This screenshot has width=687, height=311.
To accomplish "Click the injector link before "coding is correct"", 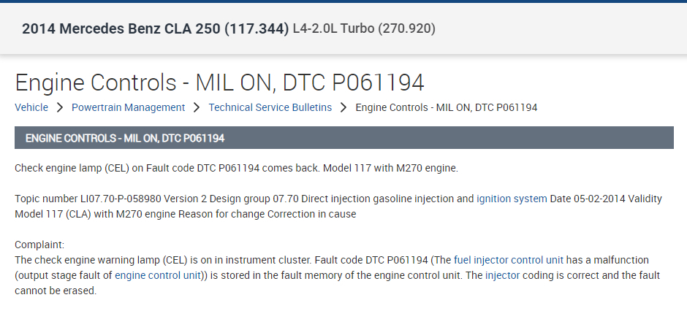I will [503, 275].
